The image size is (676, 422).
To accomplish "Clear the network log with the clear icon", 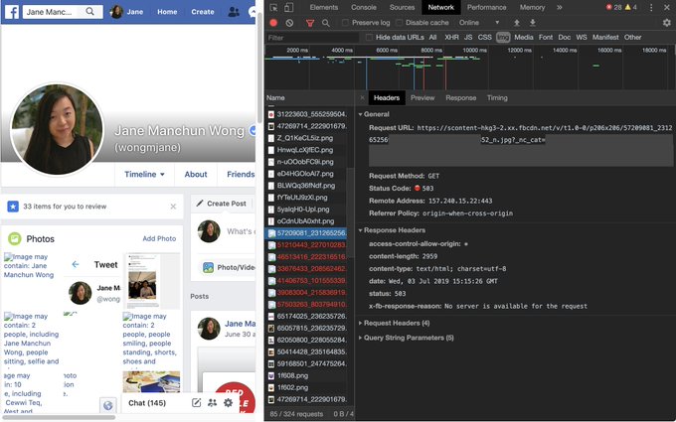I will point(289,23).
